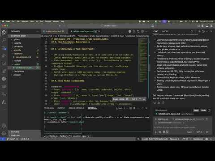Click Undo in chat files changed

pyautogui.click(x=203, y=110)
